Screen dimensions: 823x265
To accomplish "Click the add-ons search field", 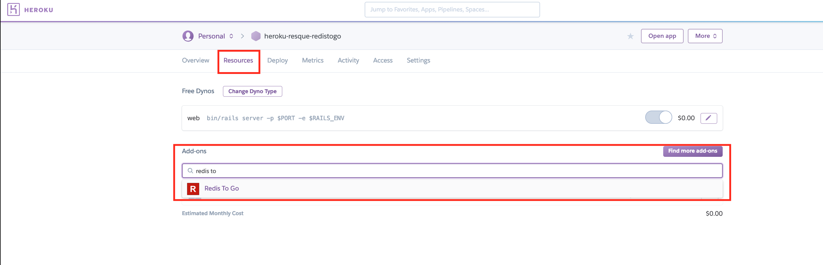I will (x=452, y=171).
